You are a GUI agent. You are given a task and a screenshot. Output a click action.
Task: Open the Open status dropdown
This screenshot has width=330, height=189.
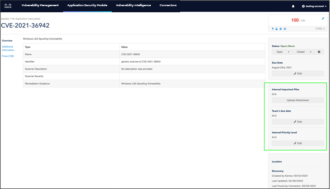point(282,52)
